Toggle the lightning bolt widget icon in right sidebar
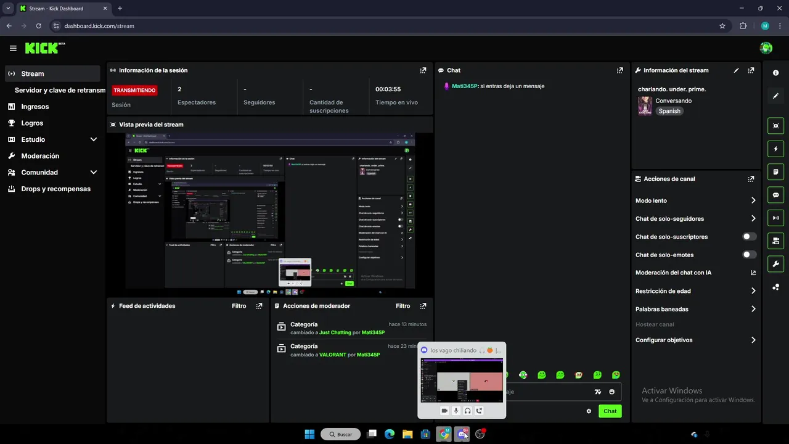Viewport: 789px width, 444px height. coord(775,149)
